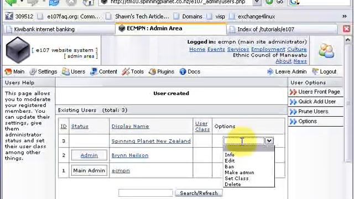Click the Search/Refresh button
This screenshot has width=354, height=199.
tap(199, 193)
